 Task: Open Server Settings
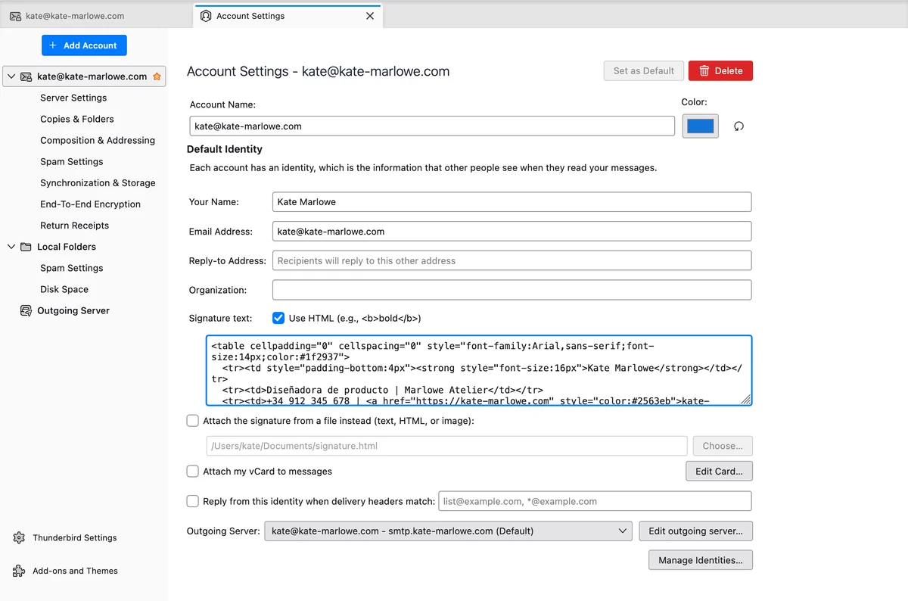click(73, 98)
